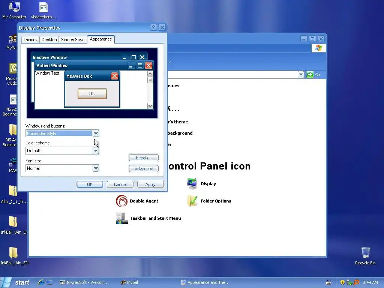Click the green Go arrow in address bar
Image resolution: width=384 pixels, height=288 pixels.
tap(310, 75)
